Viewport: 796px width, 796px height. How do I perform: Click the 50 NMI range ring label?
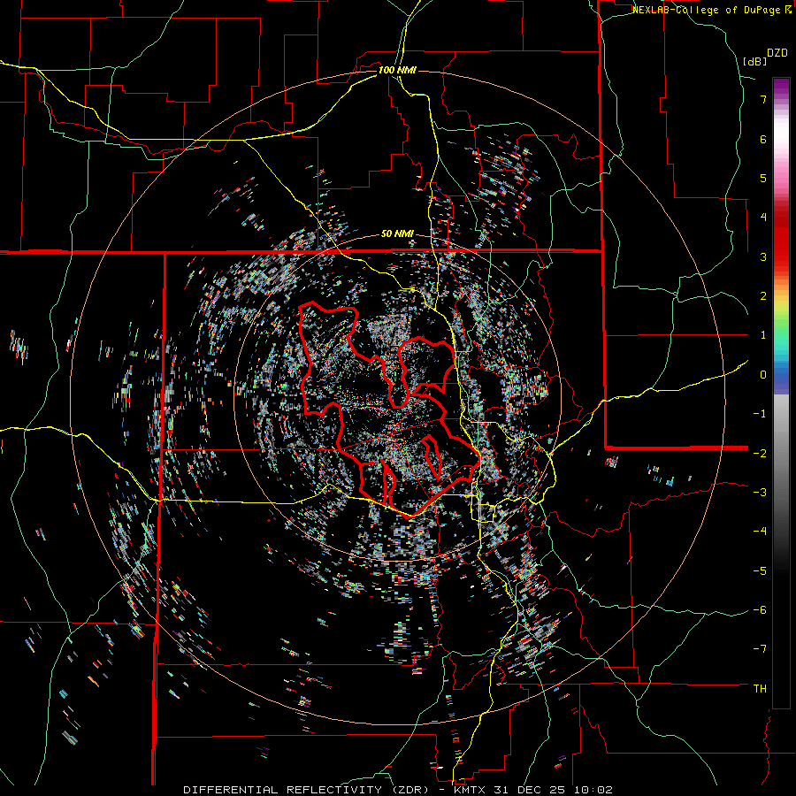(397, 234)
